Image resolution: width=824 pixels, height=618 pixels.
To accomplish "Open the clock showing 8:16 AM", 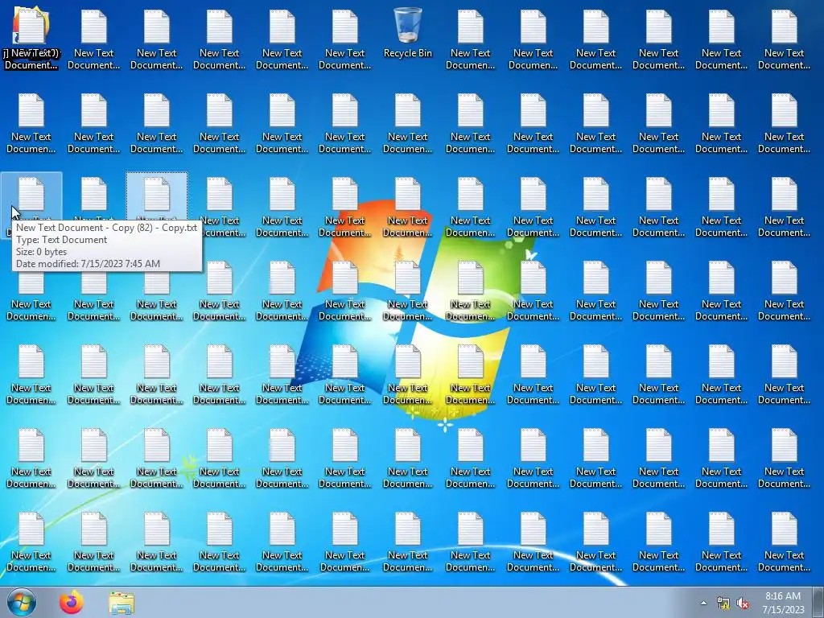I will coord(783,603).
